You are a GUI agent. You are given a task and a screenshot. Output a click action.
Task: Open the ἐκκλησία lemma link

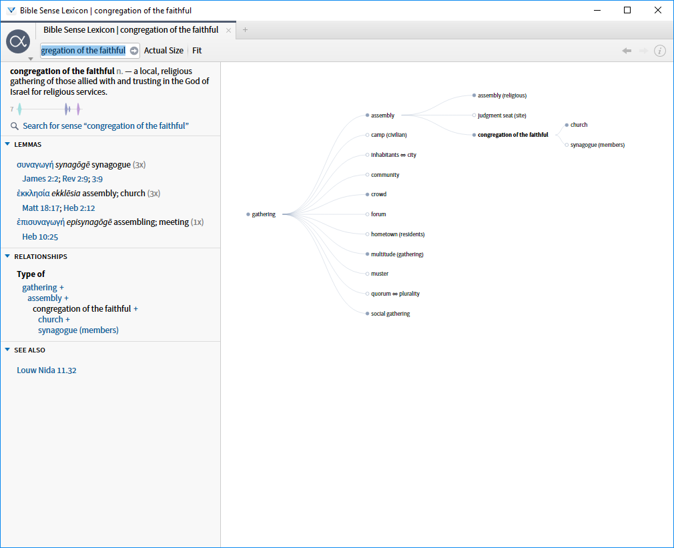pyautogui.click(x=33, y=194)
